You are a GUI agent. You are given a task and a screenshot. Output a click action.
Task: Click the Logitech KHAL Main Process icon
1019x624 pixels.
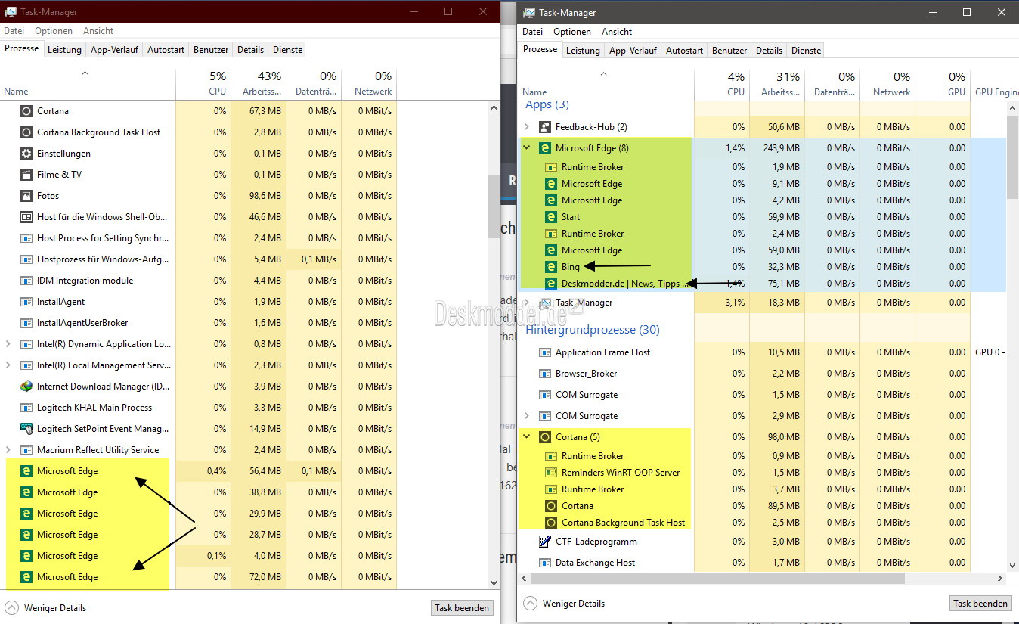26,408
